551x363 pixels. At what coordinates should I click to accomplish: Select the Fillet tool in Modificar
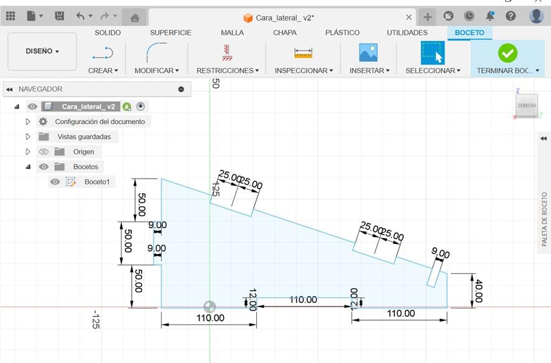[157, 53]
